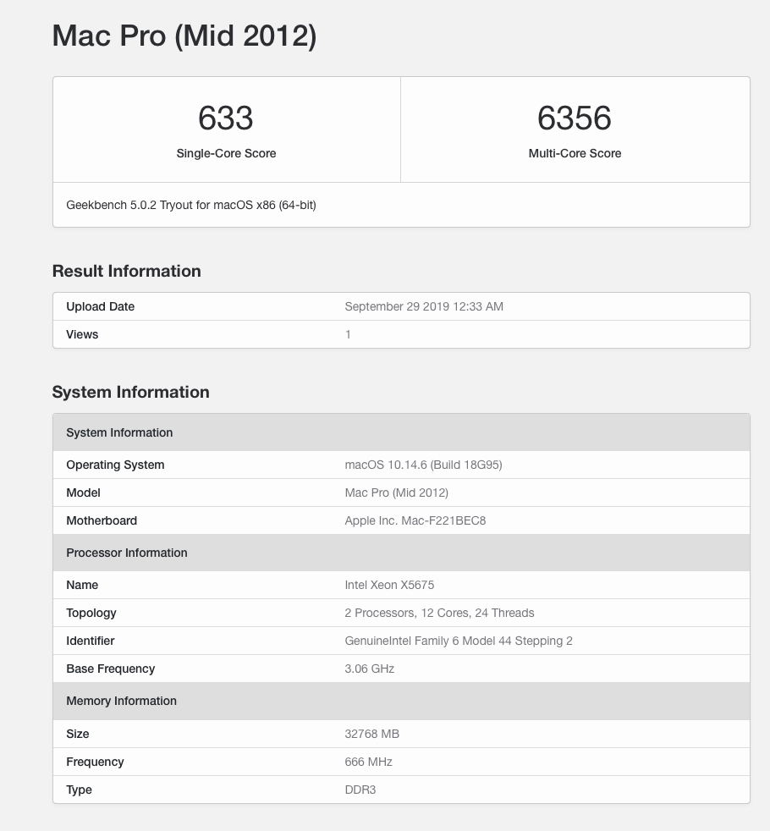Screen dimensions: 770x831
Task: Click the 'Memory Information' table header
Action: click(x=401, y=702)
